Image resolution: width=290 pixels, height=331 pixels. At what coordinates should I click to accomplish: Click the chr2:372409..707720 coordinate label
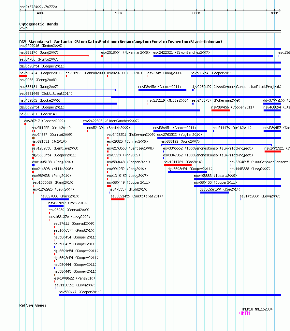click(38, 7)
